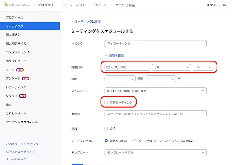
Task: Open the Zoom ラーニング センター link
Action: [x=24, y=144]
